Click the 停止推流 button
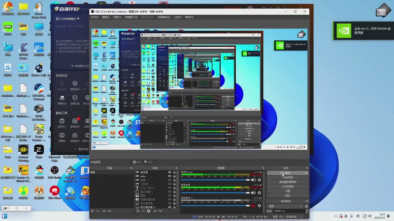The width and height of the screenshot is (394, 221). point(285,173)
